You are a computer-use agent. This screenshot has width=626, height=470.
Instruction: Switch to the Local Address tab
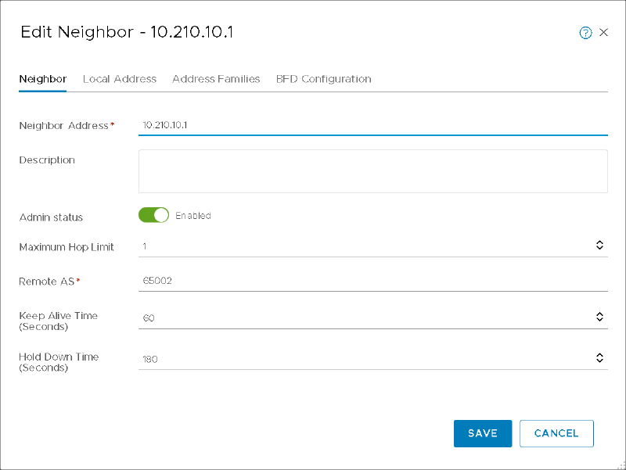pos(119,79)
